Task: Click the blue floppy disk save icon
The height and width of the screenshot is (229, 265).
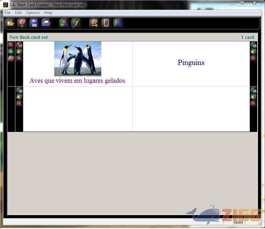Action: click(x=34, y=23)
